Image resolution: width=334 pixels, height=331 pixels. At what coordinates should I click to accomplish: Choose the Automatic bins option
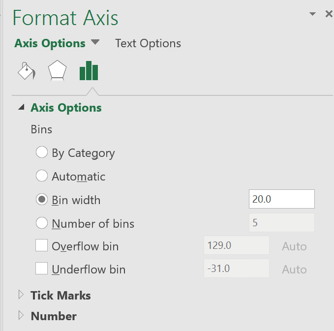pos(42,176)
